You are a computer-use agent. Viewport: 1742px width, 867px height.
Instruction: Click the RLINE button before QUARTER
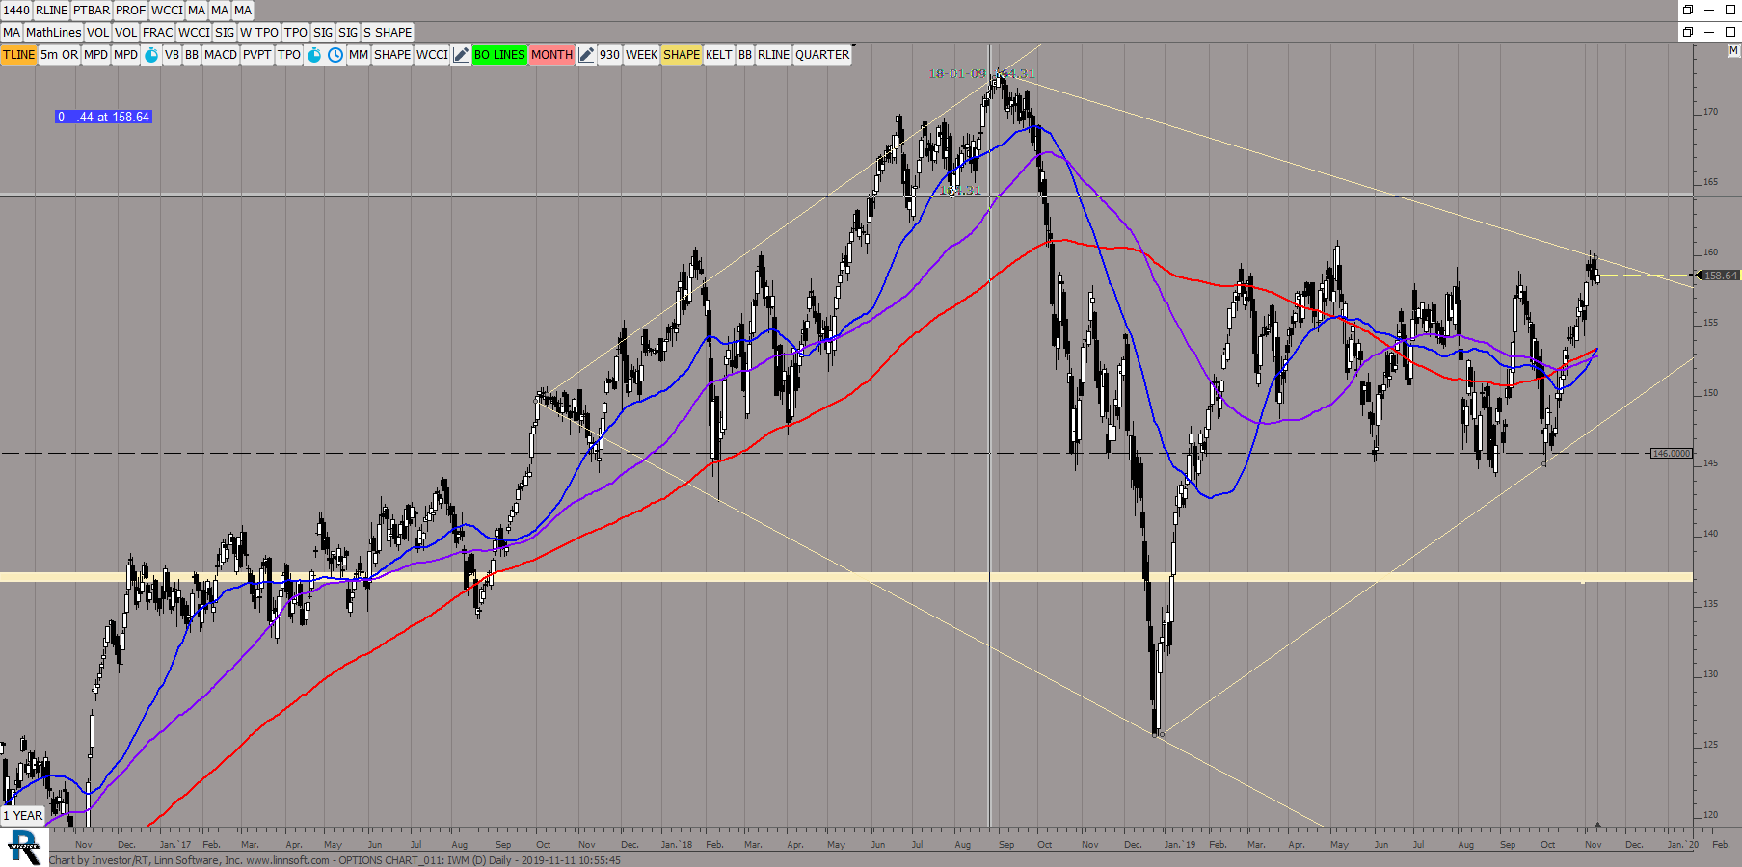click(x=773, y=55)
